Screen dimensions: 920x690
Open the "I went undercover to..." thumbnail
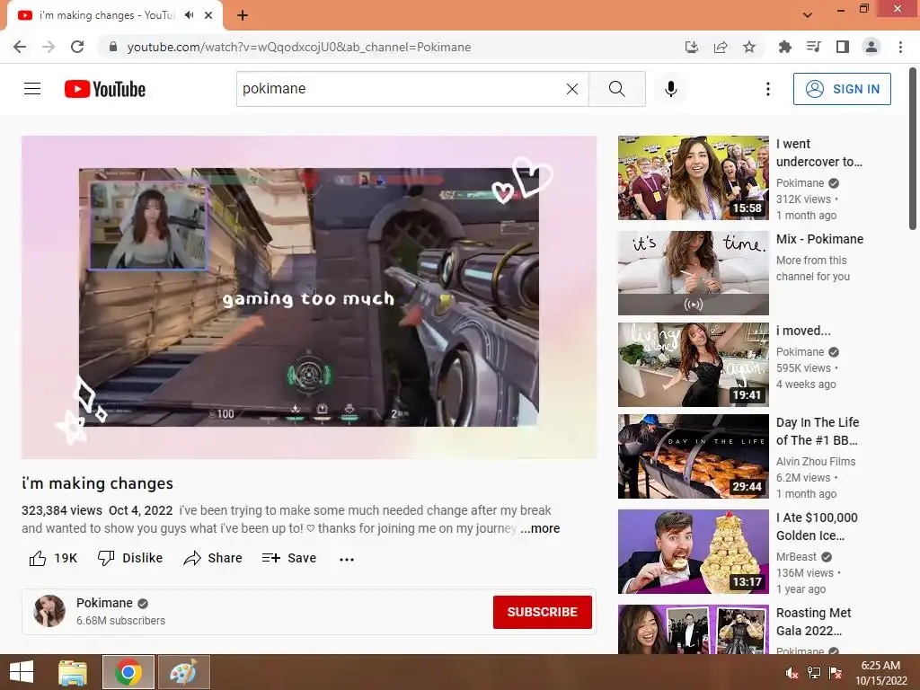[x=693, y=178]
